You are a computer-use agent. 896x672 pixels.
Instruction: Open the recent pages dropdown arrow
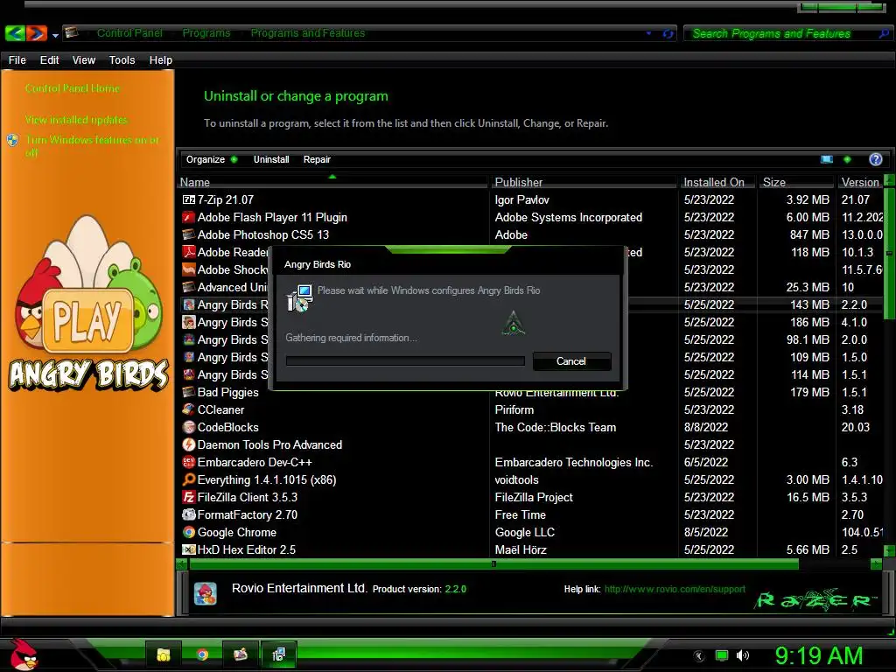55,35
